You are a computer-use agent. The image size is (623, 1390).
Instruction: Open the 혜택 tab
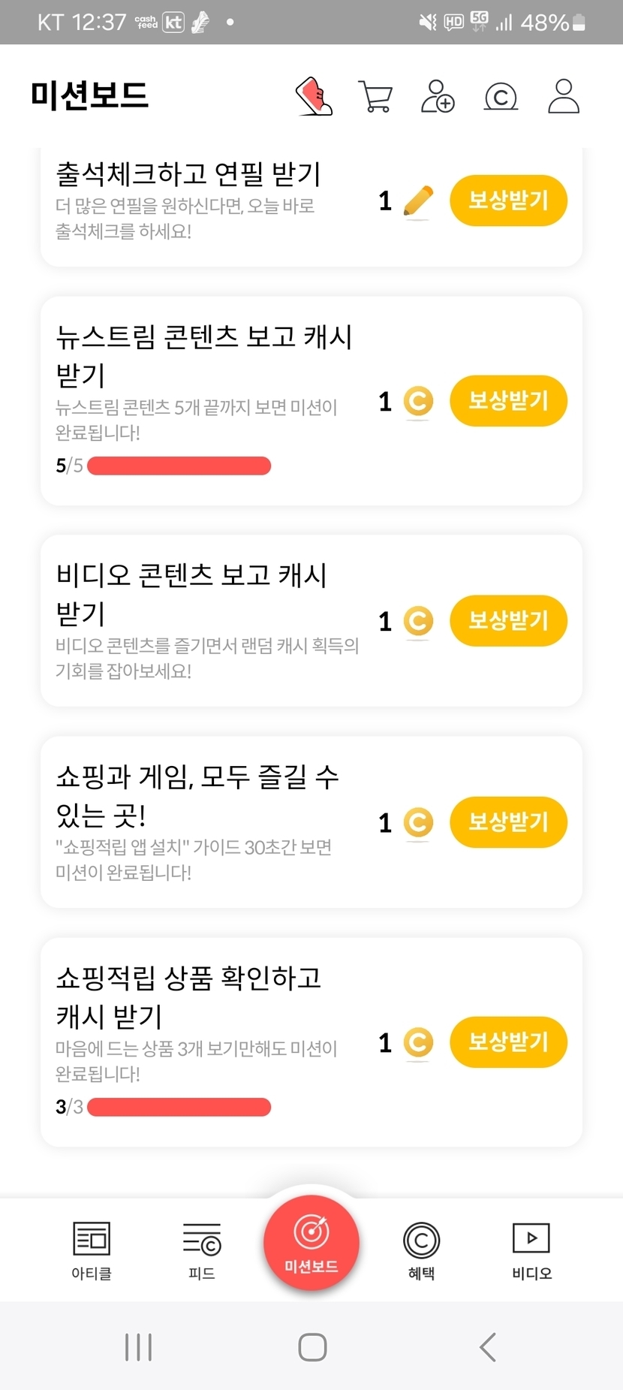click(421, 1250)
